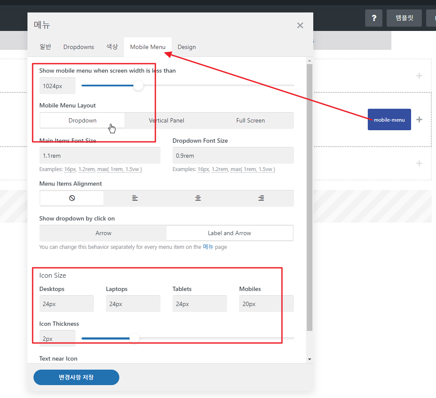Click the plus icon in top builder row
This screenshot has height=398, width=436.
[419, 76]
